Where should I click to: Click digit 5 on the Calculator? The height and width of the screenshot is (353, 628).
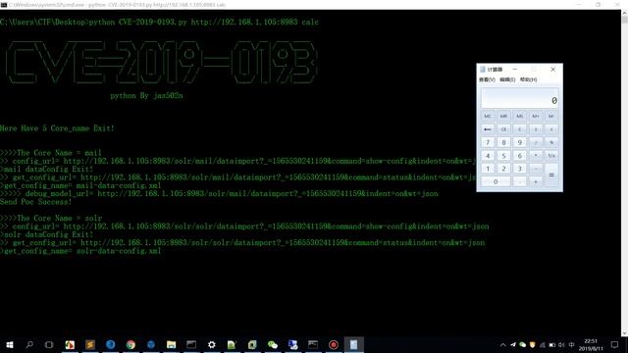503,156
